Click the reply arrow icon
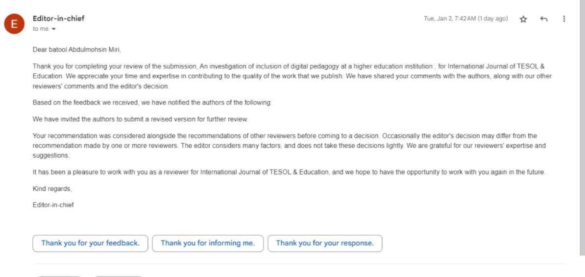The width and height of the screenshot is (585, 277). pyautogui.click(x=543, y=19)
